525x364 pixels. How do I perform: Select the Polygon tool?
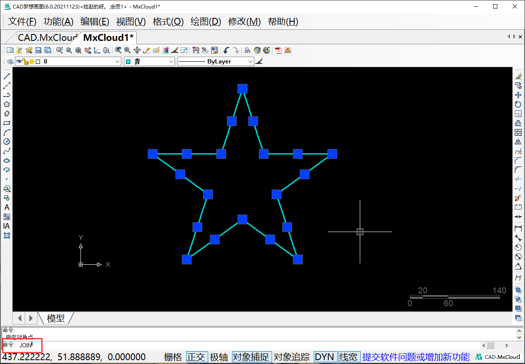tap(7, 104)
